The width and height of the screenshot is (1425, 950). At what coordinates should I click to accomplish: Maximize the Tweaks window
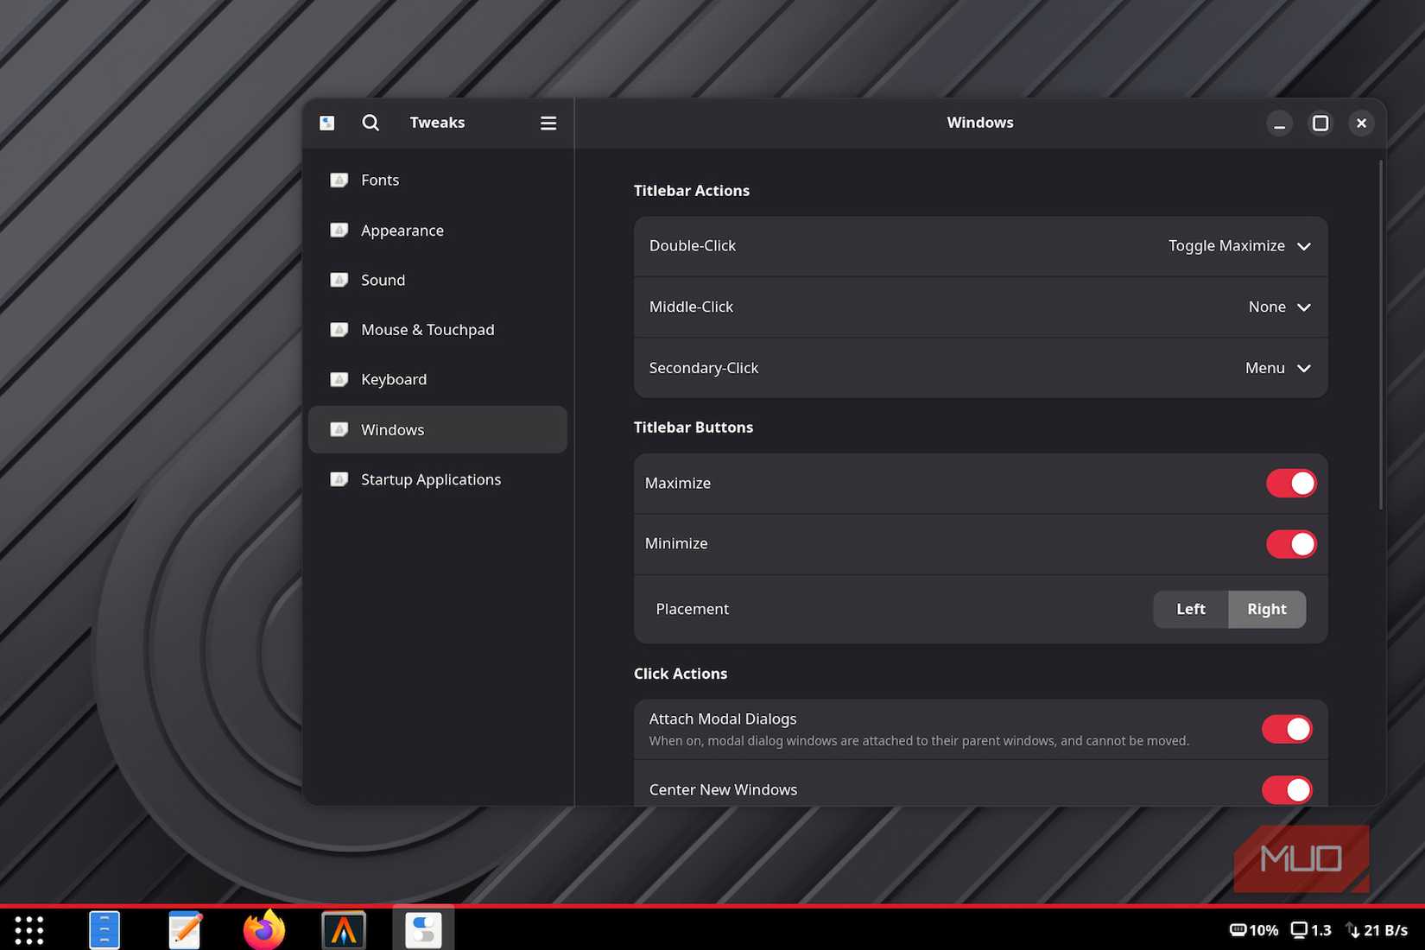pyautogui.click(x=1320, y=123)
